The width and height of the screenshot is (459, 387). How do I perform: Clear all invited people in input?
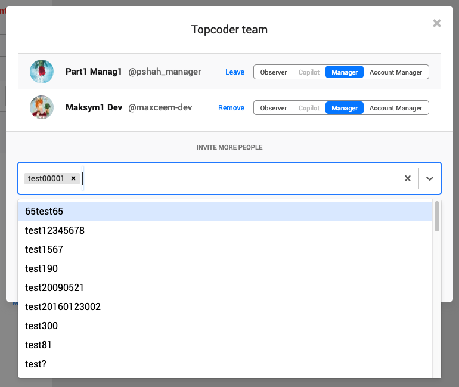[408, 178]
